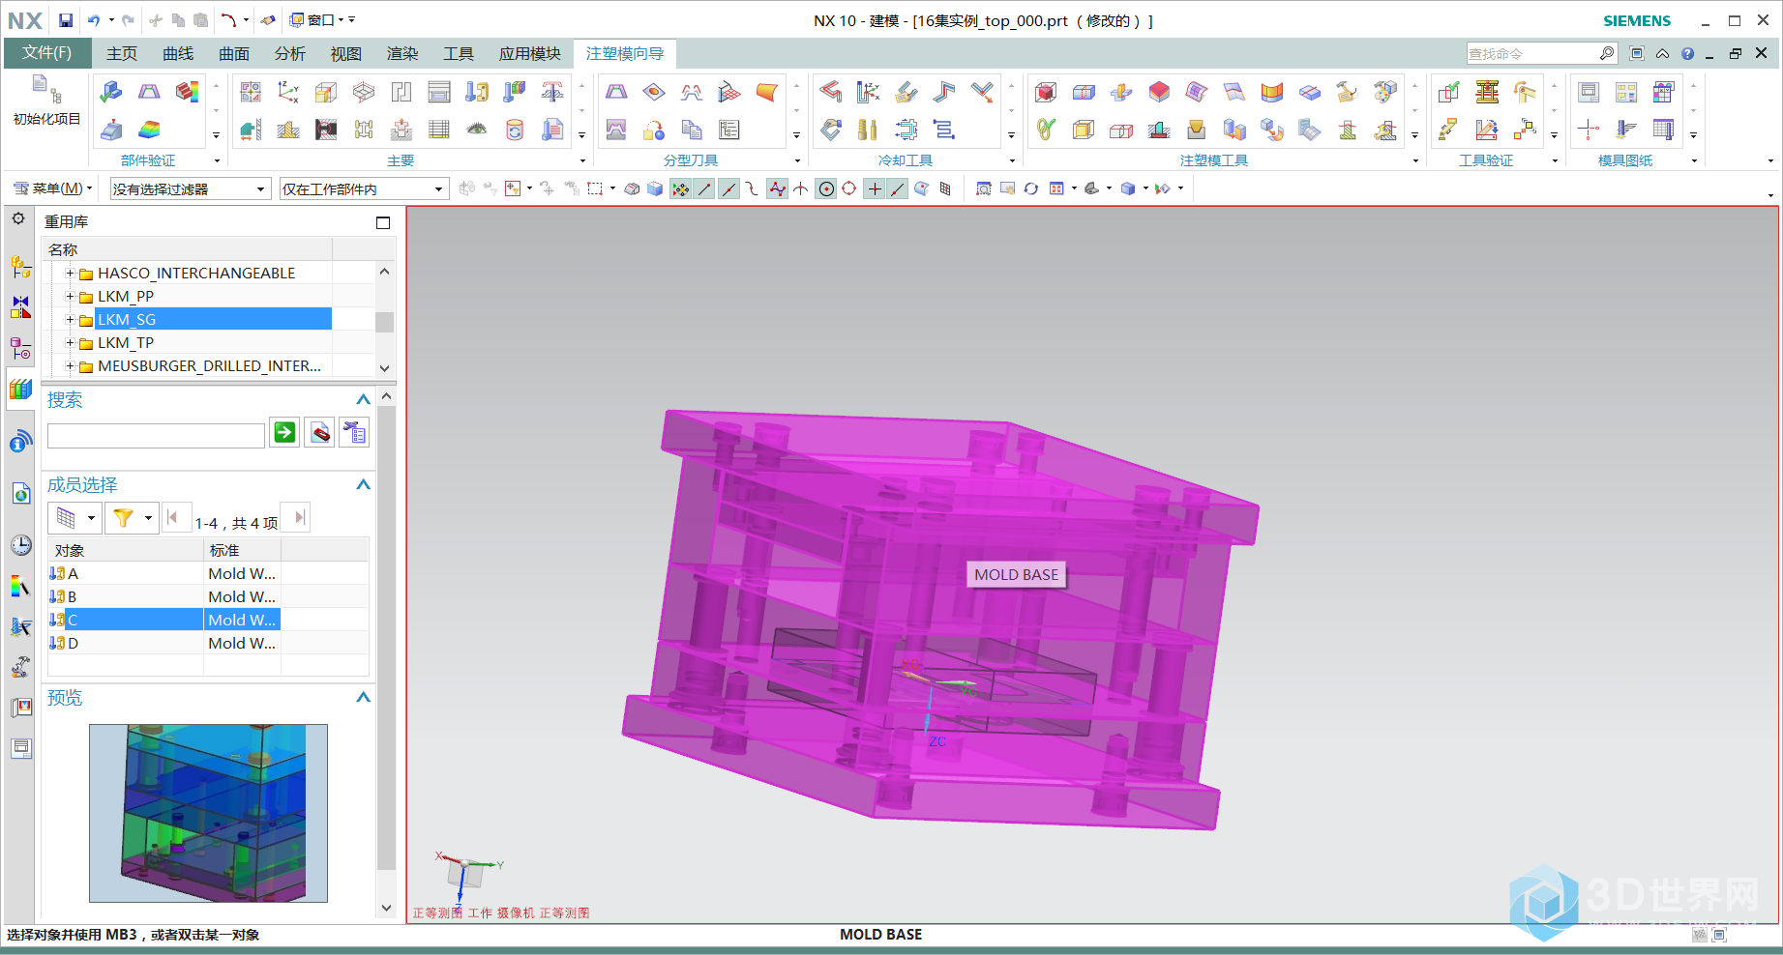Collapse the 预览 section chevron
1783x955 pixels.
pos(364,697)
